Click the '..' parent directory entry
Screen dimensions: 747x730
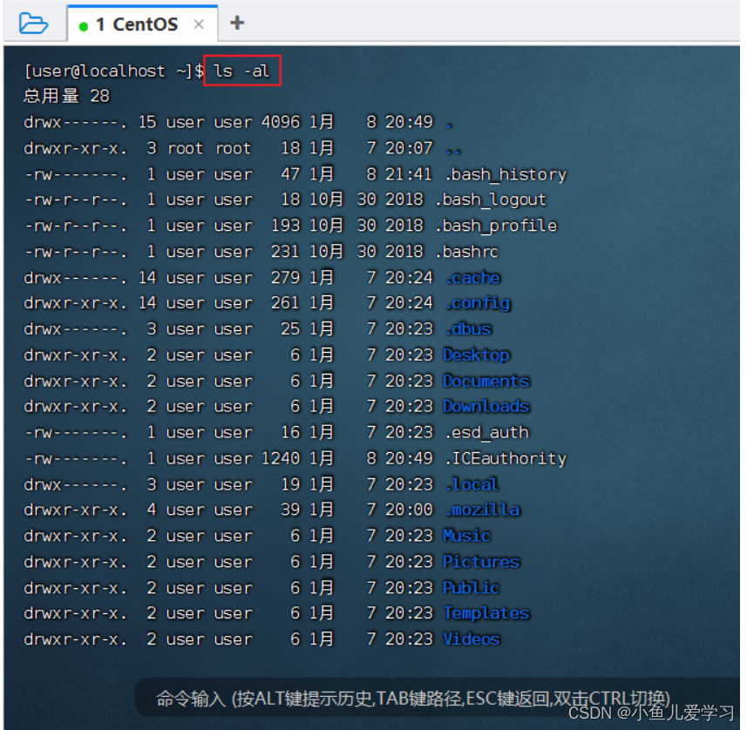(453, 152)
